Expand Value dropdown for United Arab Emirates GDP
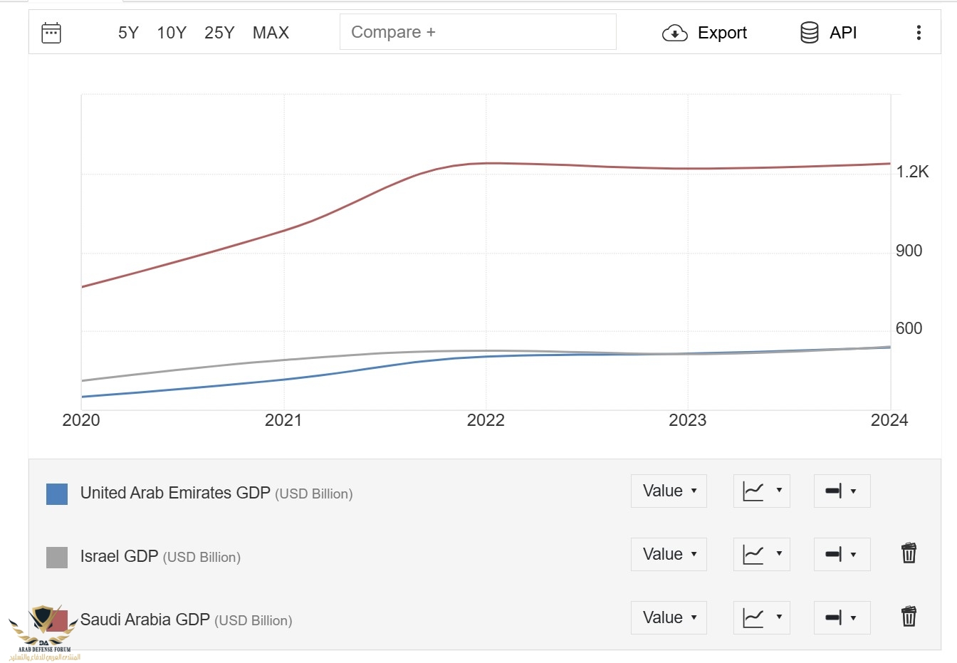 tap(669, 491)
